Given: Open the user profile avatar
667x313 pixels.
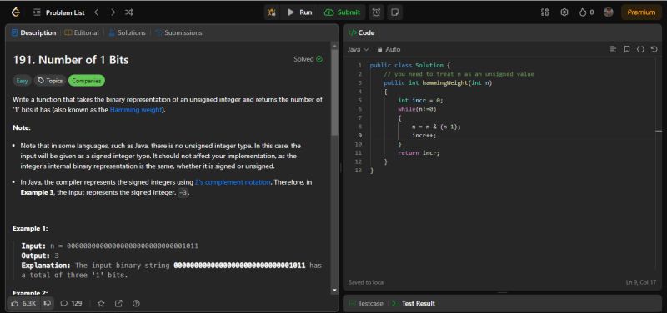Looking at the screenshot, I should click(x=609, y=12).
